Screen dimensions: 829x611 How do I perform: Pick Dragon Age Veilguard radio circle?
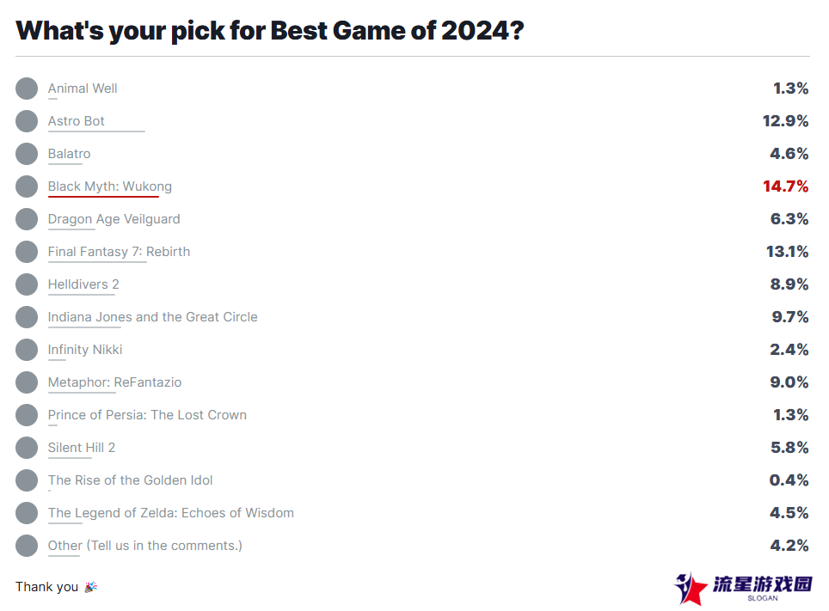27,219
